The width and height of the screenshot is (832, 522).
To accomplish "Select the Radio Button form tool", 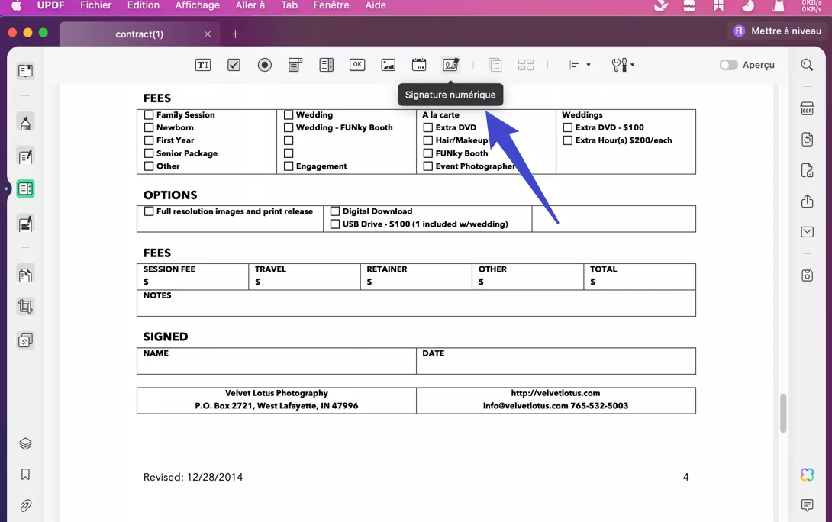I will (264, 65).
